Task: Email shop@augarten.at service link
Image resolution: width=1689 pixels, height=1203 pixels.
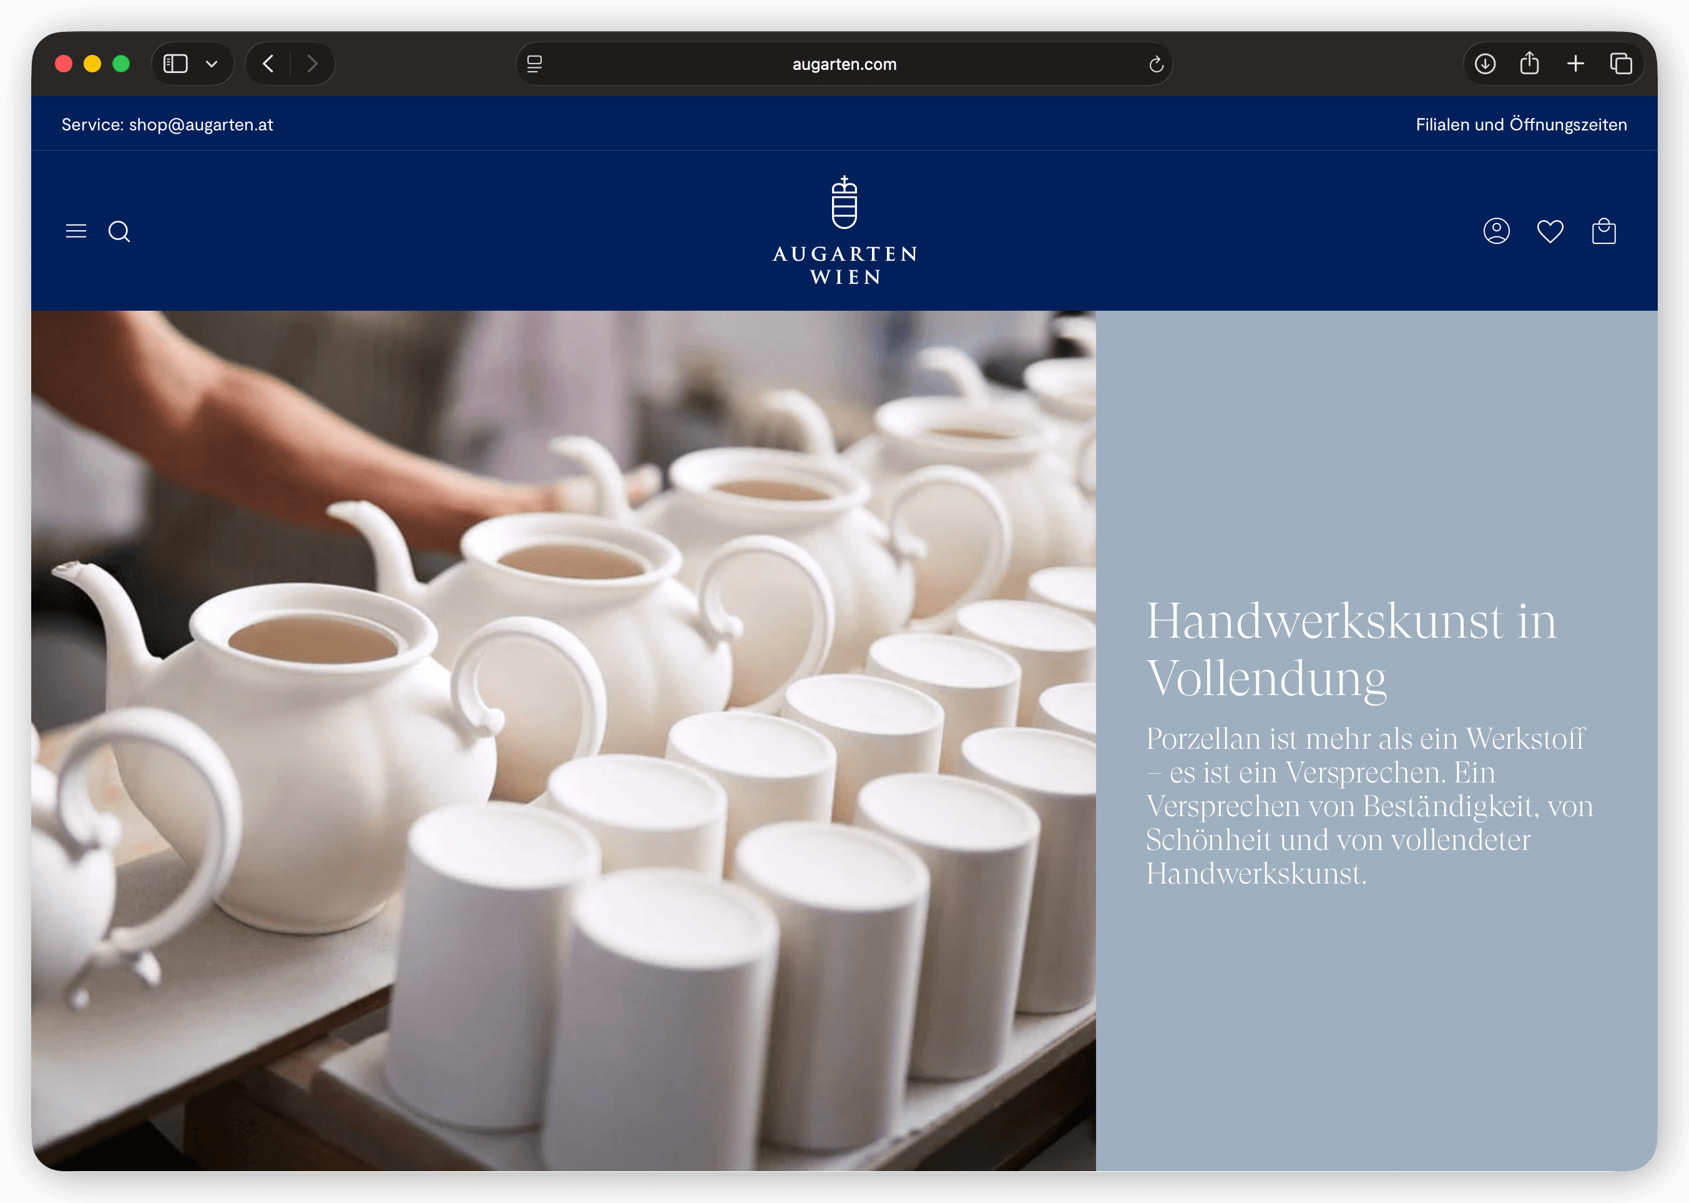Action: point(201,124)
